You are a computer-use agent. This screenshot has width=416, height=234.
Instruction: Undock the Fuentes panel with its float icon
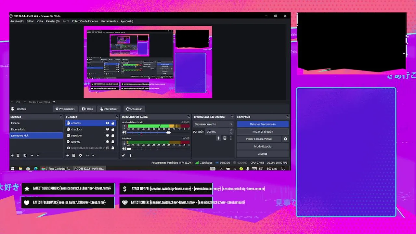[116, 117]
